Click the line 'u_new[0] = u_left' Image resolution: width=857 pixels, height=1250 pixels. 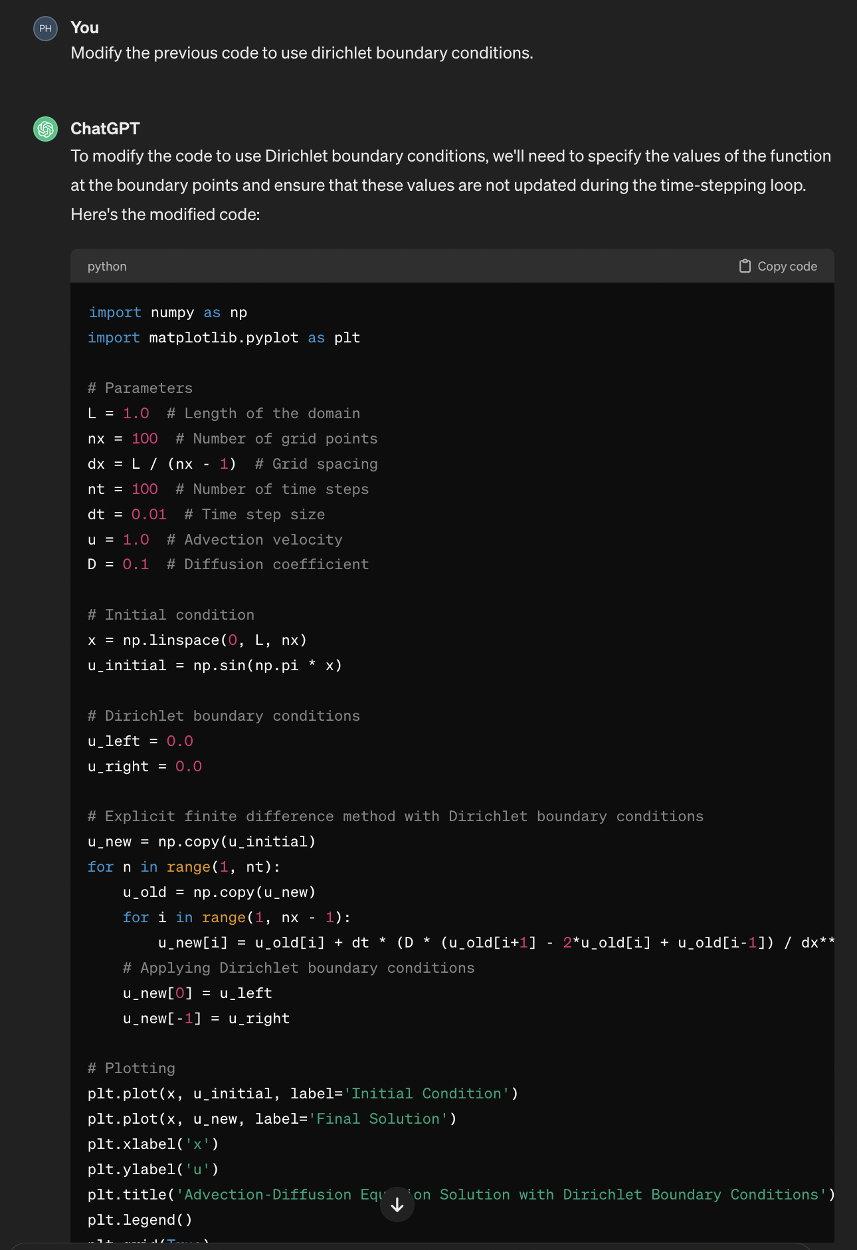click(x=197, y=993)
